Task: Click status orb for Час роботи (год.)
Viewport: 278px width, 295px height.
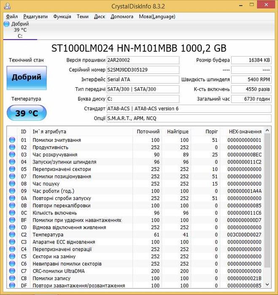Action: (x=12, y=191)
